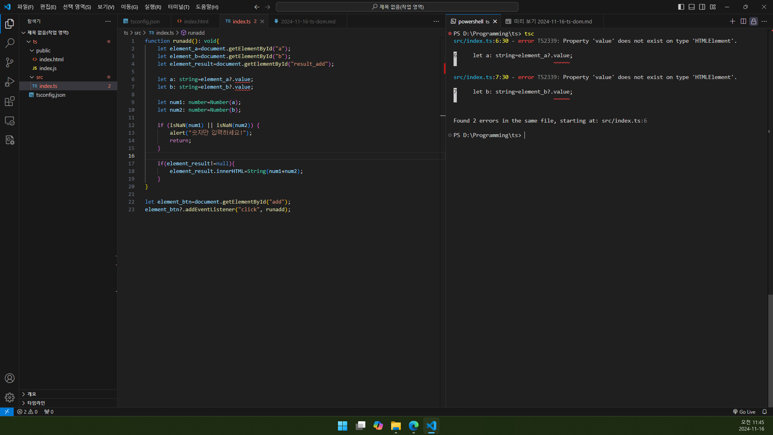Open the Edit menu
773x435 pixels.
(x=48, y=7)
